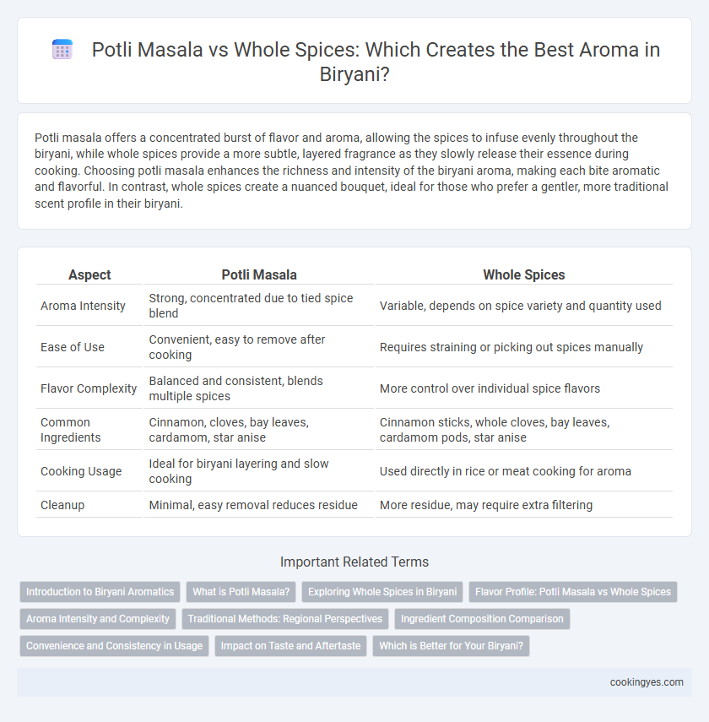Click the 'Whole Spices' column header
709x722 pixels.
click(x=524, y=275)
